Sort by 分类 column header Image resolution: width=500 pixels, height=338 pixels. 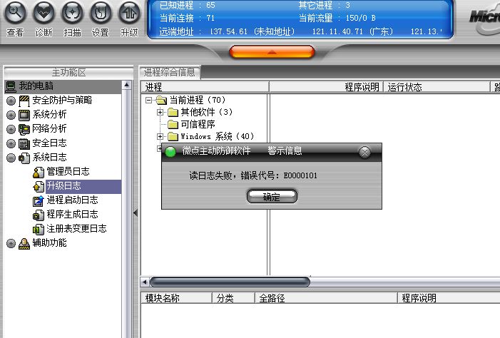pyautogui.click(x=233, y=298)
